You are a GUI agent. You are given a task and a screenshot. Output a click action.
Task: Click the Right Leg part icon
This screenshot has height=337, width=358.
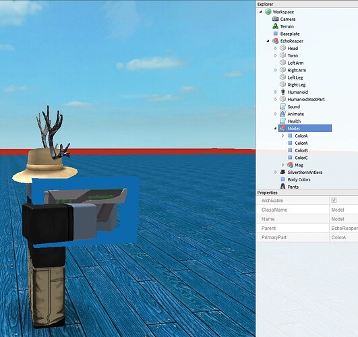[x=283, y=84]
